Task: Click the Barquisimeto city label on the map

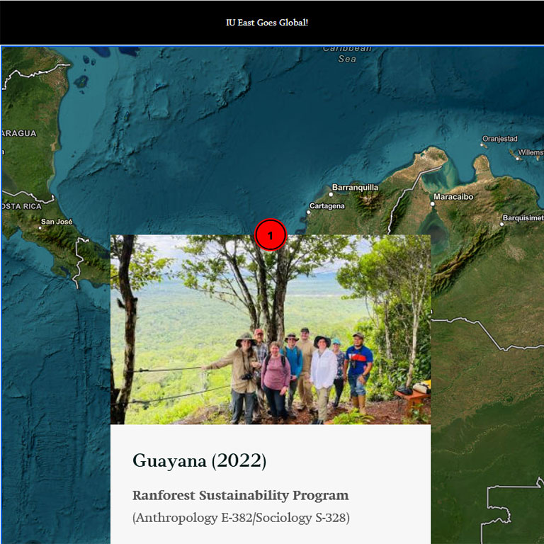Action: (x=523, y=218)
